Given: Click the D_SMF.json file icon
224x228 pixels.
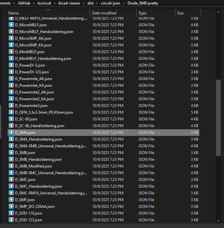Looking at the screenshot, I should coord(11,200).
